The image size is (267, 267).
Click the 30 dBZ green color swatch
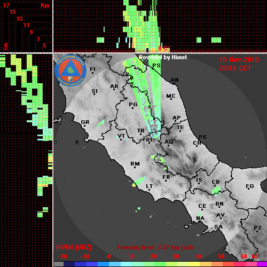172,264
